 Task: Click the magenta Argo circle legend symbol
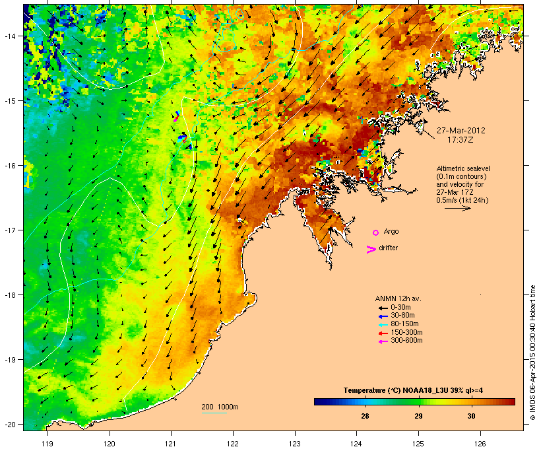376,232
